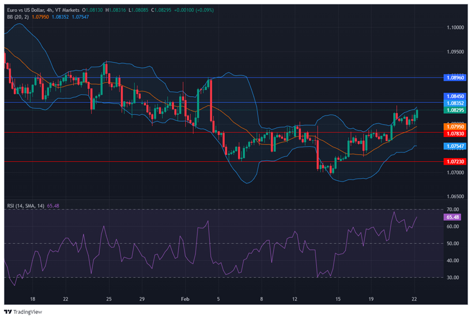Click the 1.08352 upper band price label
Image resolution: width=472 pixels, height=319 pixels.
(455, 103)
